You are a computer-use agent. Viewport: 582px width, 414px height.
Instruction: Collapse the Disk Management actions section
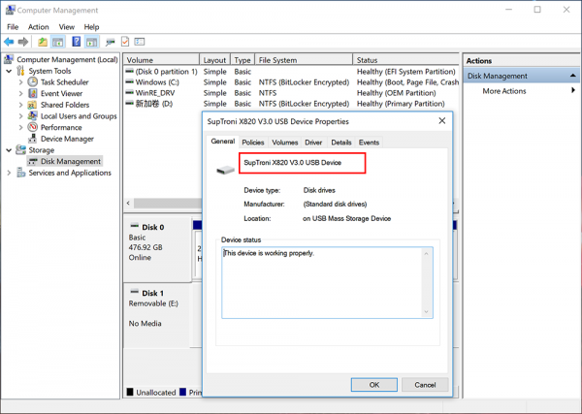point(572,76)
